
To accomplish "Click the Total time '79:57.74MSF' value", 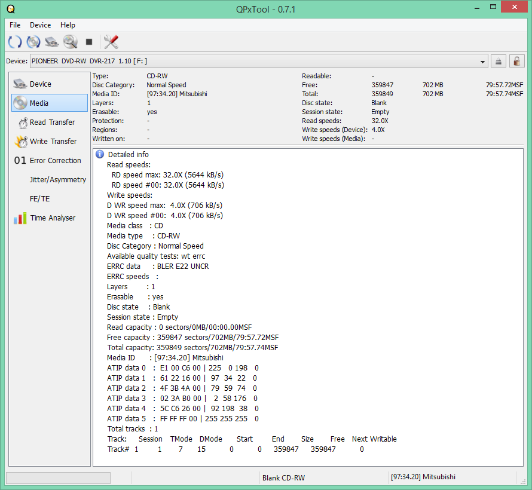I will (x=504, y=94).
